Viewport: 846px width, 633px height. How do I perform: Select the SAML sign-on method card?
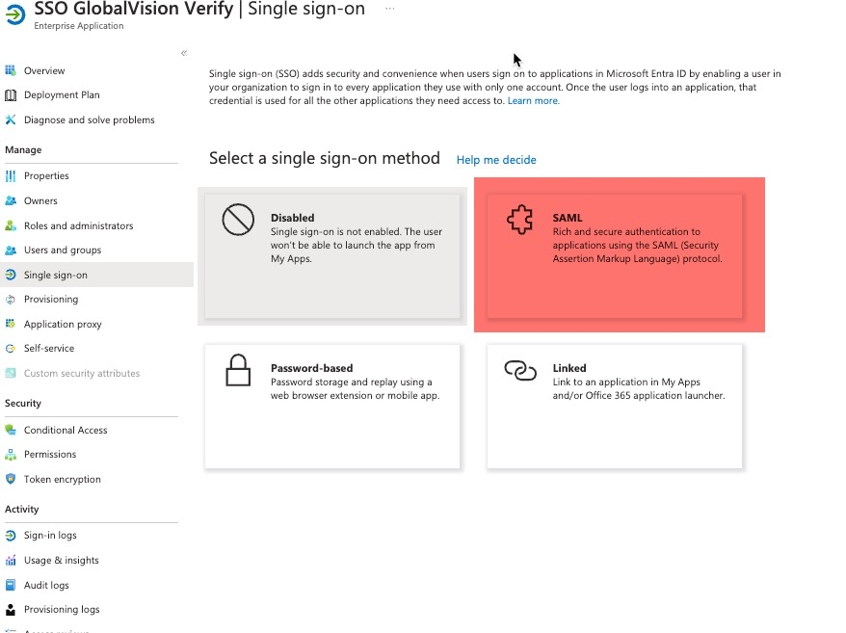(x=615, y=255)
